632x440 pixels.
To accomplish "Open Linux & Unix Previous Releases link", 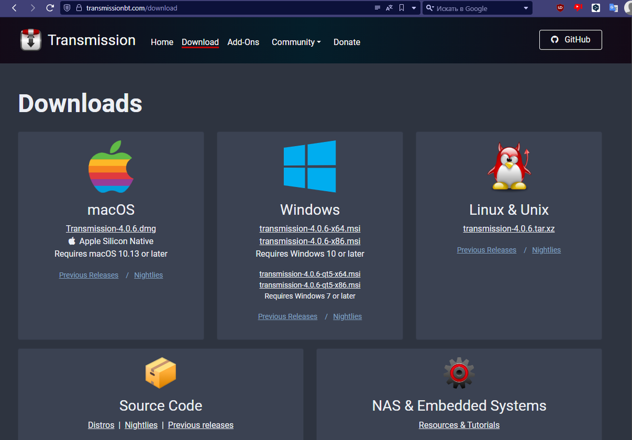I will [487, 251].
